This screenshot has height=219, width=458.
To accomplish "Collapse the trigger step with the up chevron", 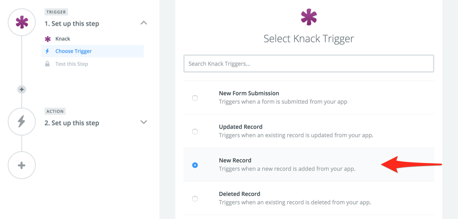I will (x=144, y=23).
